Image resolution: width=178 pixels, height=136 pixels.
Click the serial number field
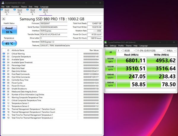coord(54,27)
